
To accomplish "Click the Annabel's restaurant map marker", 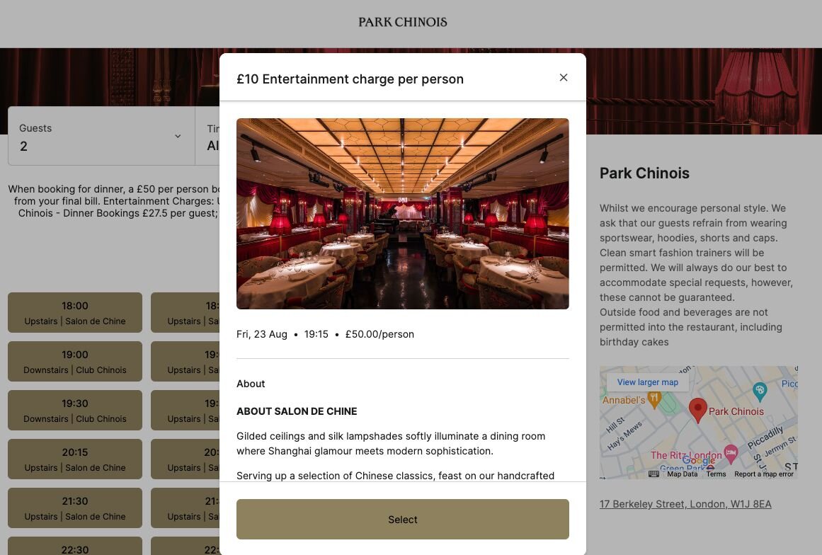I will 654,400.
